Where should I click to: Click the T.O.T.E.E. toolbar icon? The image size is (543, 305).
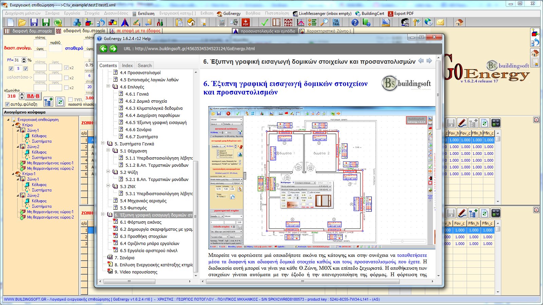click(x=336, y=22)
